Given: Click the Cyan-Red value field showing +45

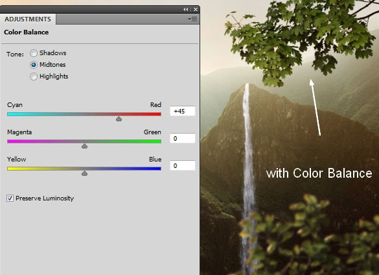Looking at the screenshot, I should [x=183, y=111].
